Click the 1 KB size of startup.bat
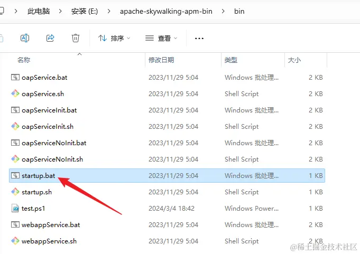 pyautogui.click(x=316, y=176)
